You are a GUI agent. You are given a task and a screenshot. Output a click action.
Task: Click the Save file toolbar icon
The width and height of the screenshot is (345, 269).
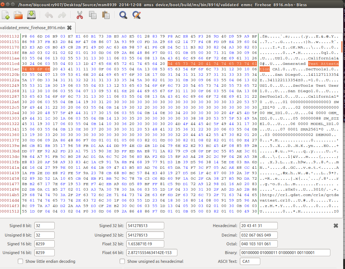click(x=31, y=15)
